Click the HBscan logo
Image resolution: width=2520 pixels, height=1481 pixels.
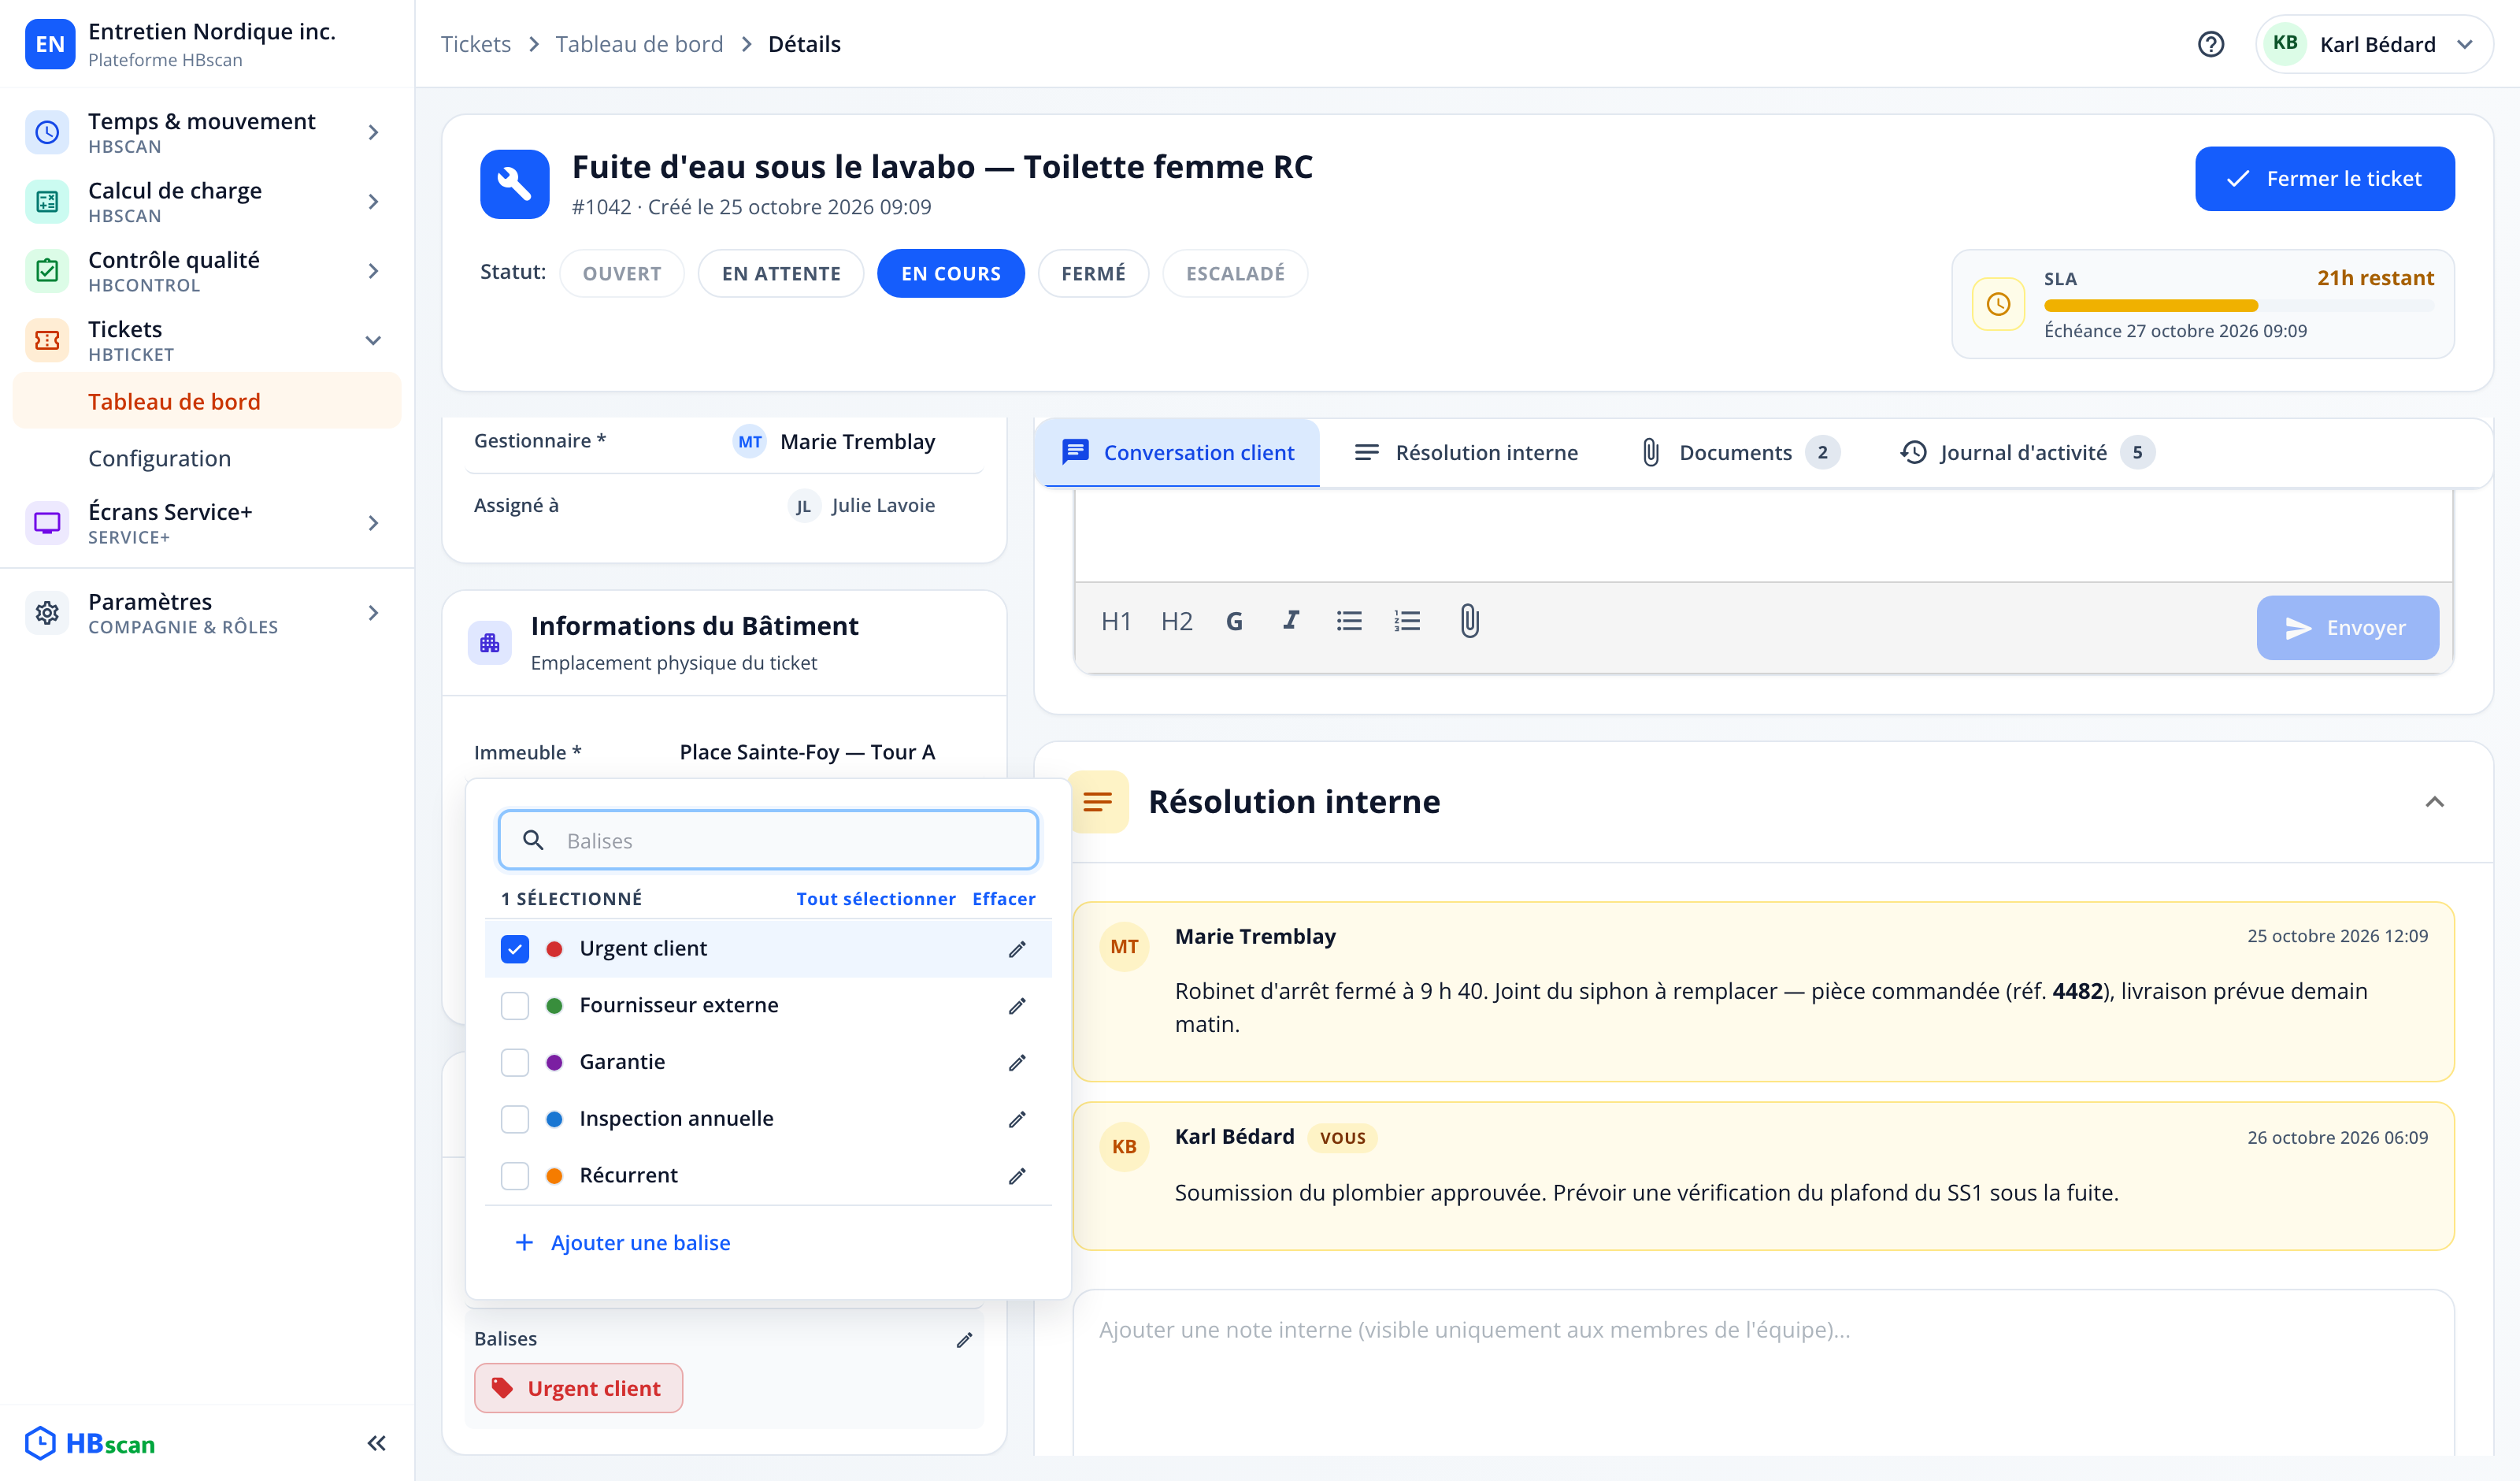pos(90,1443)
